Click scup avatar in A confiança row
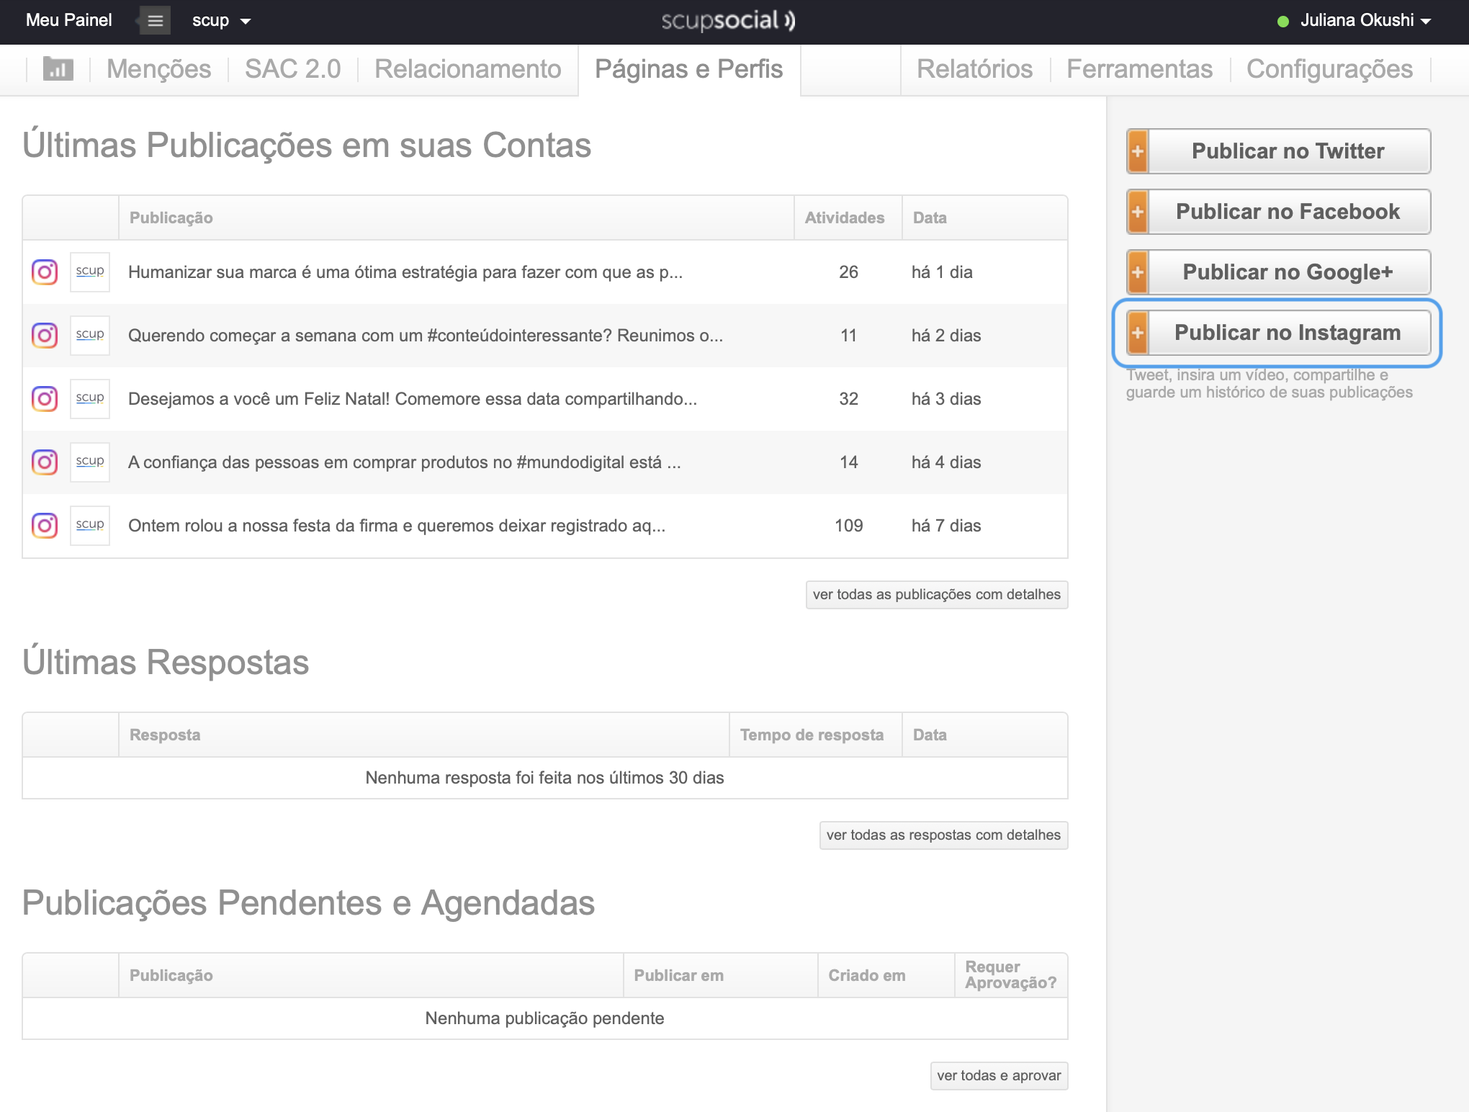Image resolution: width=1469 pixels, height=1112 pixels. (90, 462)
